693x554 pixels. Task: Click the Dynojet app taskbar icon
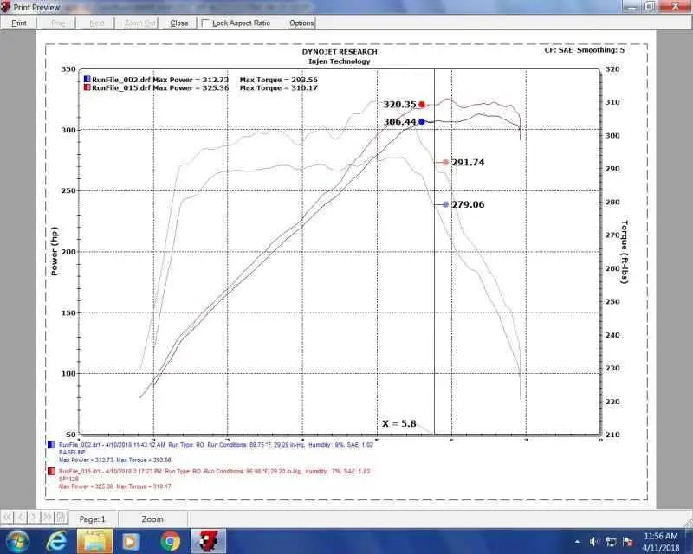[208, 541]
